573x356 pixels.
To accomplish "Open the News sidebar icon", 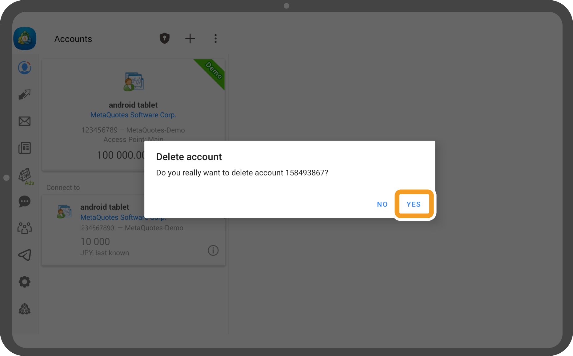I will [25, 148].
